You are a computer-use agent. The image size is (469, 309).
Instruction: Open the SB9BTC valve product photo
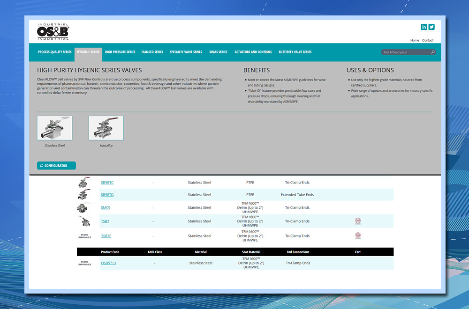[84, 183]
